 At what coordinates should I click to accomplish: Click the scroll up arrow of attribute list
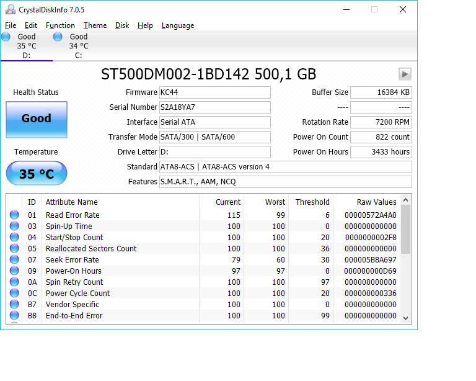[405, 200]
